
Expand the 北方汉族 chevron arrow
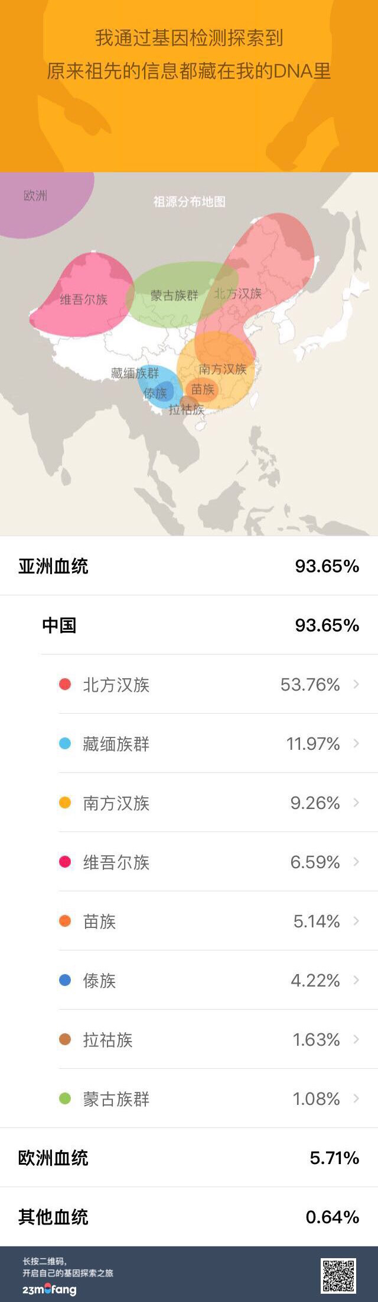point(356,684)
